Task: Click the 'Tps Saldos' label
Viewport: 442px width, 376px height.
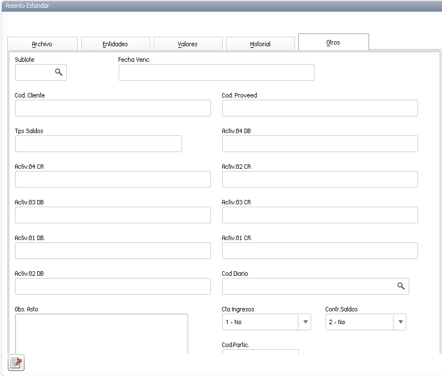Action: coord(29,131)
